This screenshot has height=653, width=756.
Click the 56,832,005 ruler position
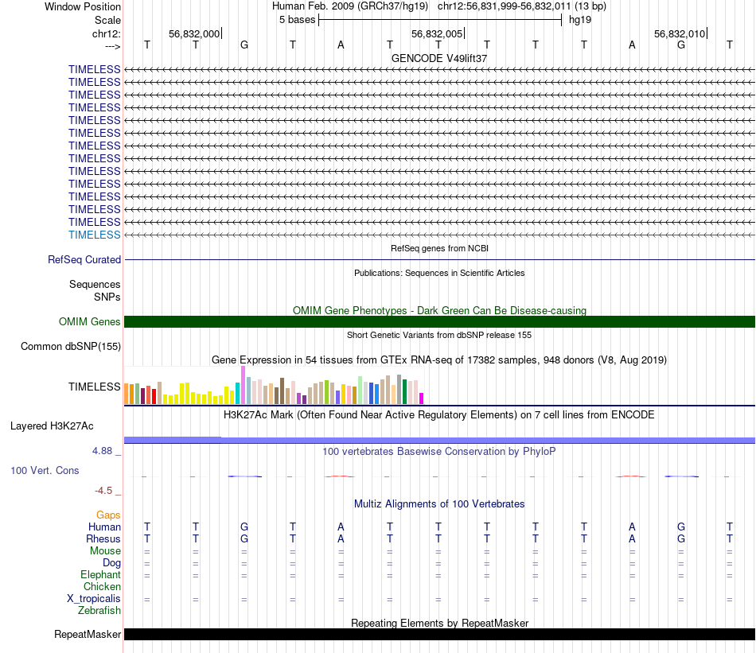coord(437,33)
